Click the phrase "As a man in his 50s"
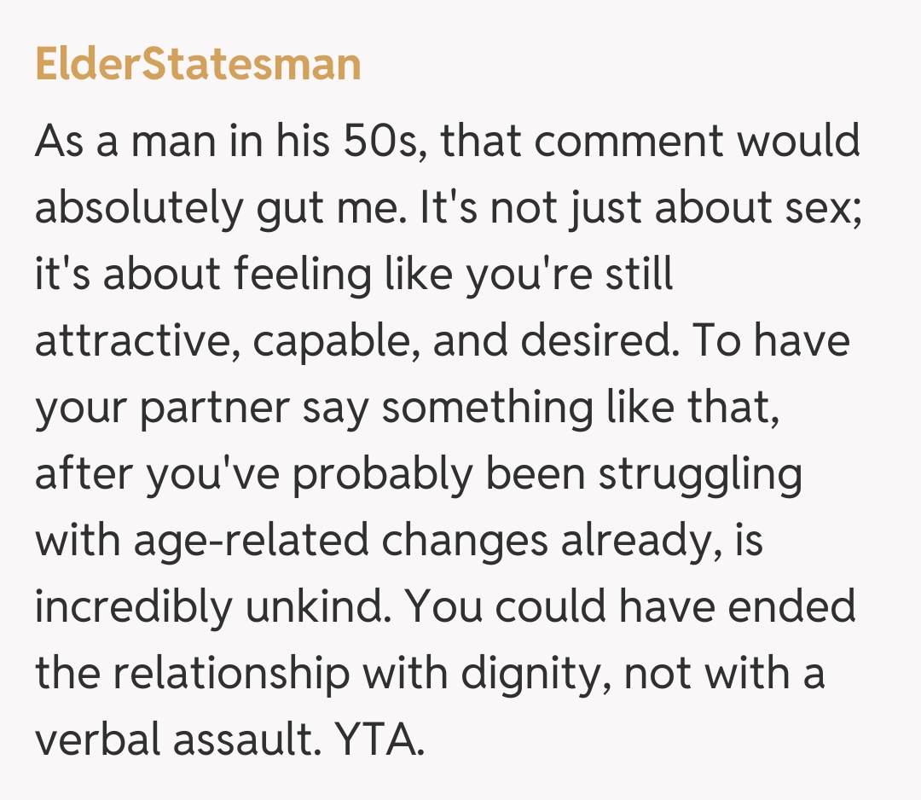The height and width of the screenshot is (800, 921). tap(225, 142)
